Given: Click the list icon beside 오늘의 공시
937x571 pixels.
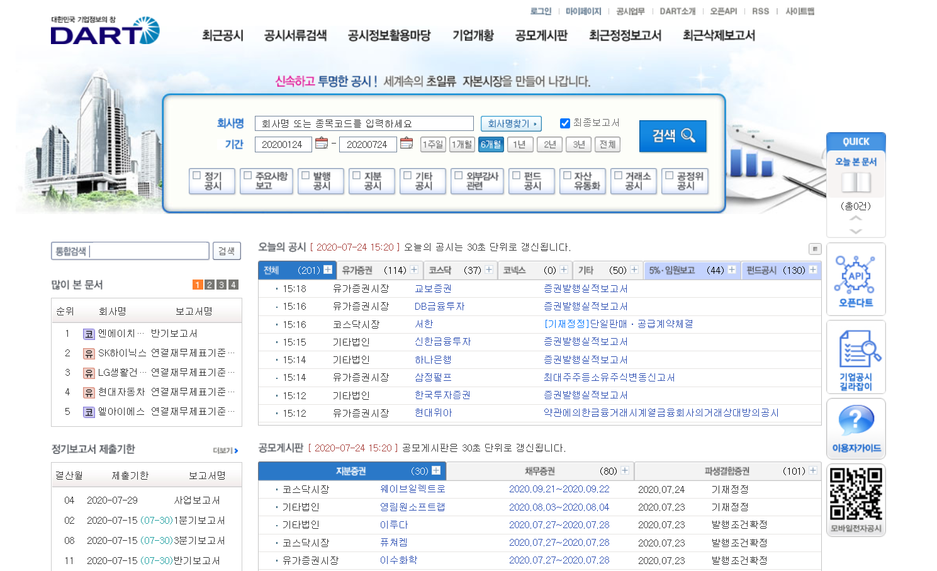Looking at the screenshot, I should [x=815, y=249].
